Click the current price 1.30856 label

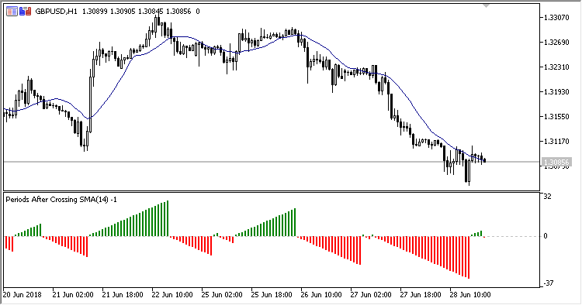(556, 162)
